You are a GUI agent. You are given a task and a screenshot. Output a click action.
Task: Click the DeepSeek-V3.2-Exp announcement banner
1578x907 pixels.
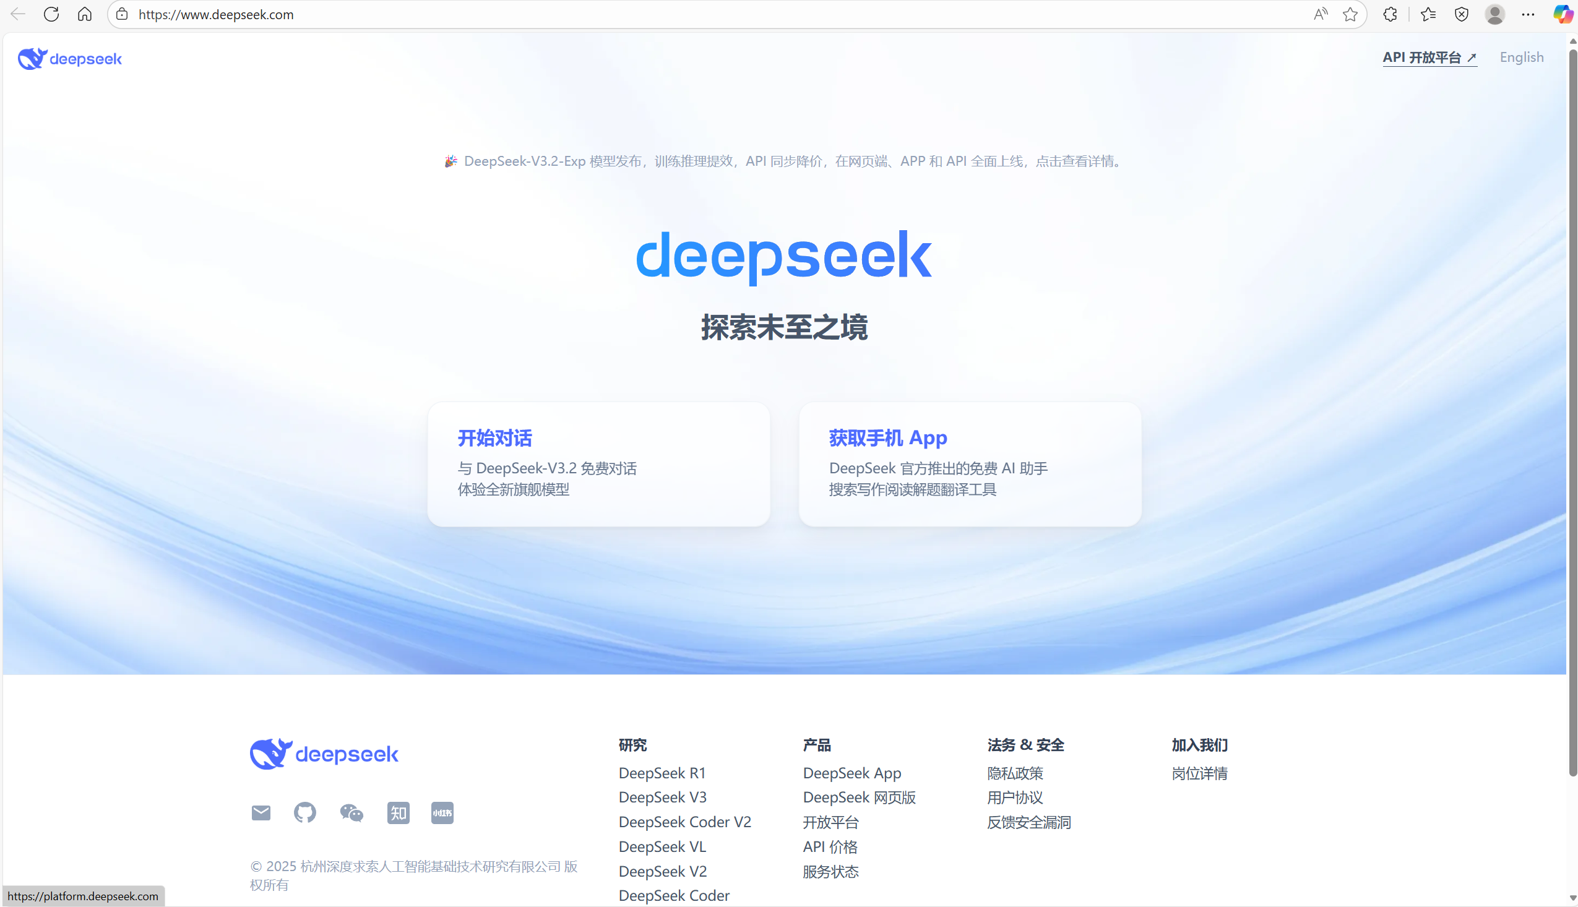point(785,161)
